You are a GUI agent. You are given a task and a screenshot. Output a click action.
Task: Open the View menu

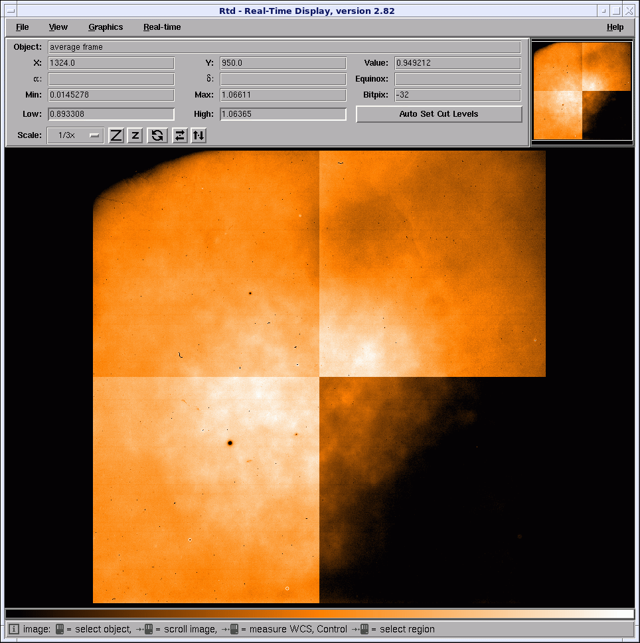click(x=58, y=27)
